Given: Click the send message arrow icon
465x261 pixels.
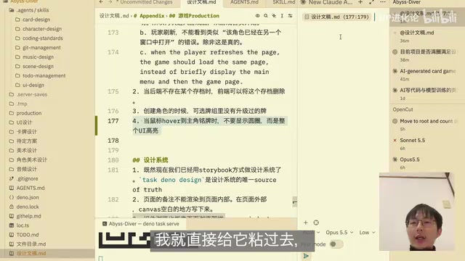Looking at the screenshot, I should point(306,256).
